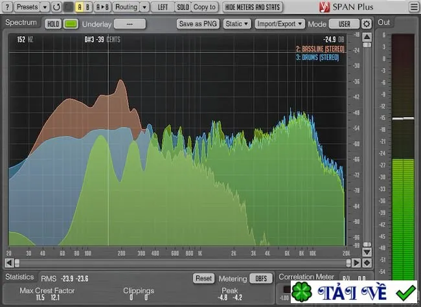Open the Metering selector showing DBFS

(261, 279)
